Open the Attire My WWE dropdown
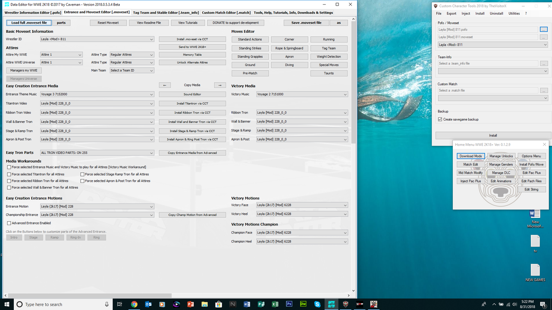552x310 pixels. coord(61,55)
